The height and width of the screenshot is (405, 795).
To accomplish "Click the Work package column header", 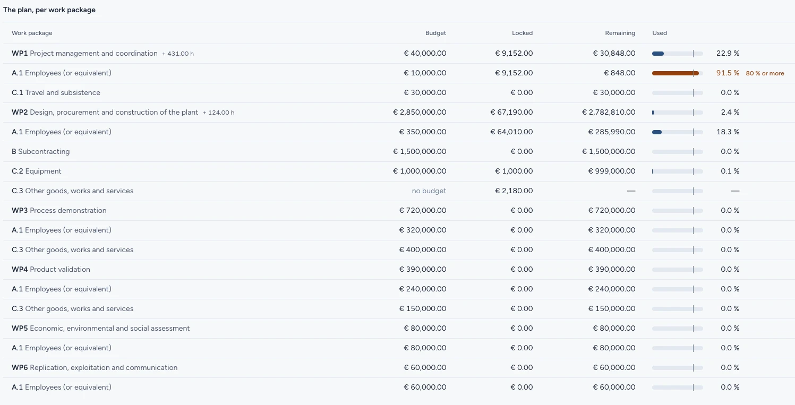I will 32,33.
